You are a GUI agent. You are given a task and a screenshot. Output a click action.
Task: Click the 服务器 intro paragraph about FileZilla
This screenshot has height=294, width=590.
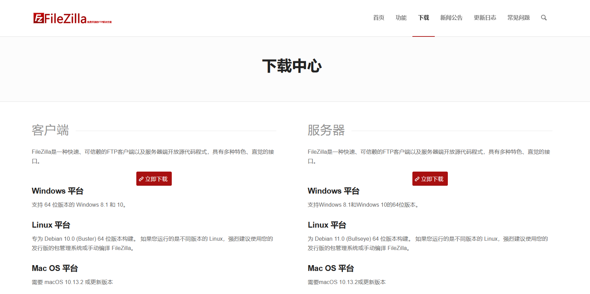pyautogui.click(x=429, y=156)
